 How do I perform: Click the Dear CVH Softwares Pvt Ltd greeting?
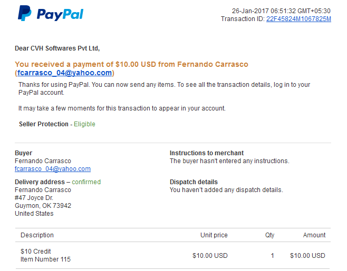[x=57, y=48]
